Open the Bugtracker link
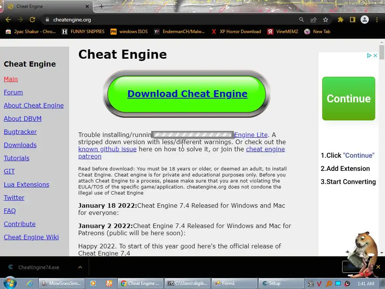Screen dimensions: 385x289 click(20, 132)
